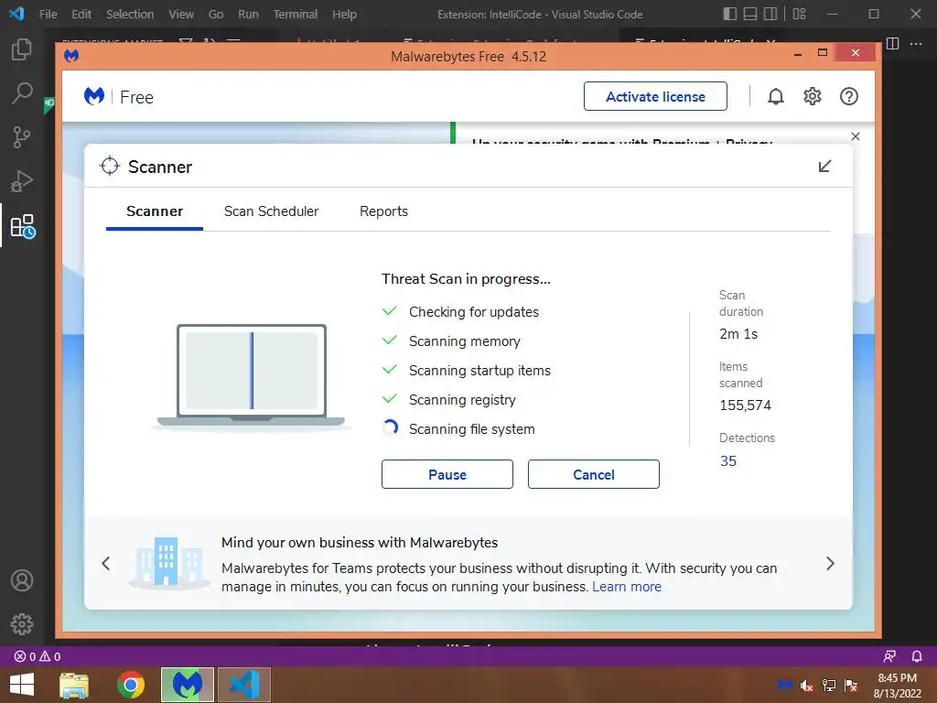Customize VS Code layout icon

(799, 14)
